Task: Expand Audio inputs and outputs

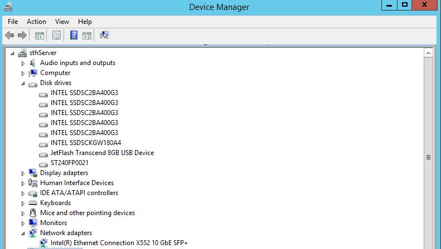Action: point(23,63)
